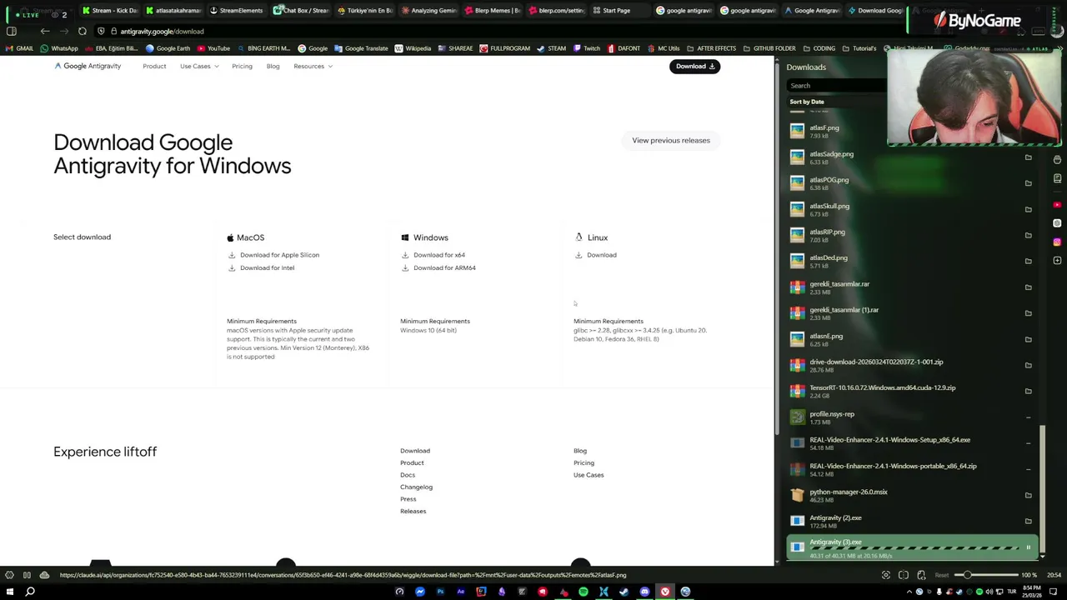Click the Downloads panel scrollbar
Image resolution: width=1067 pixels, height=600 pixels.
click(1042, 487)
